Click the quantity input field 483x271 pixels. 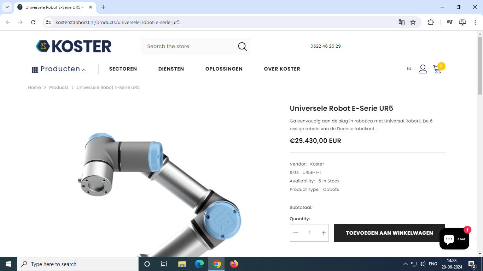point(309,233)
